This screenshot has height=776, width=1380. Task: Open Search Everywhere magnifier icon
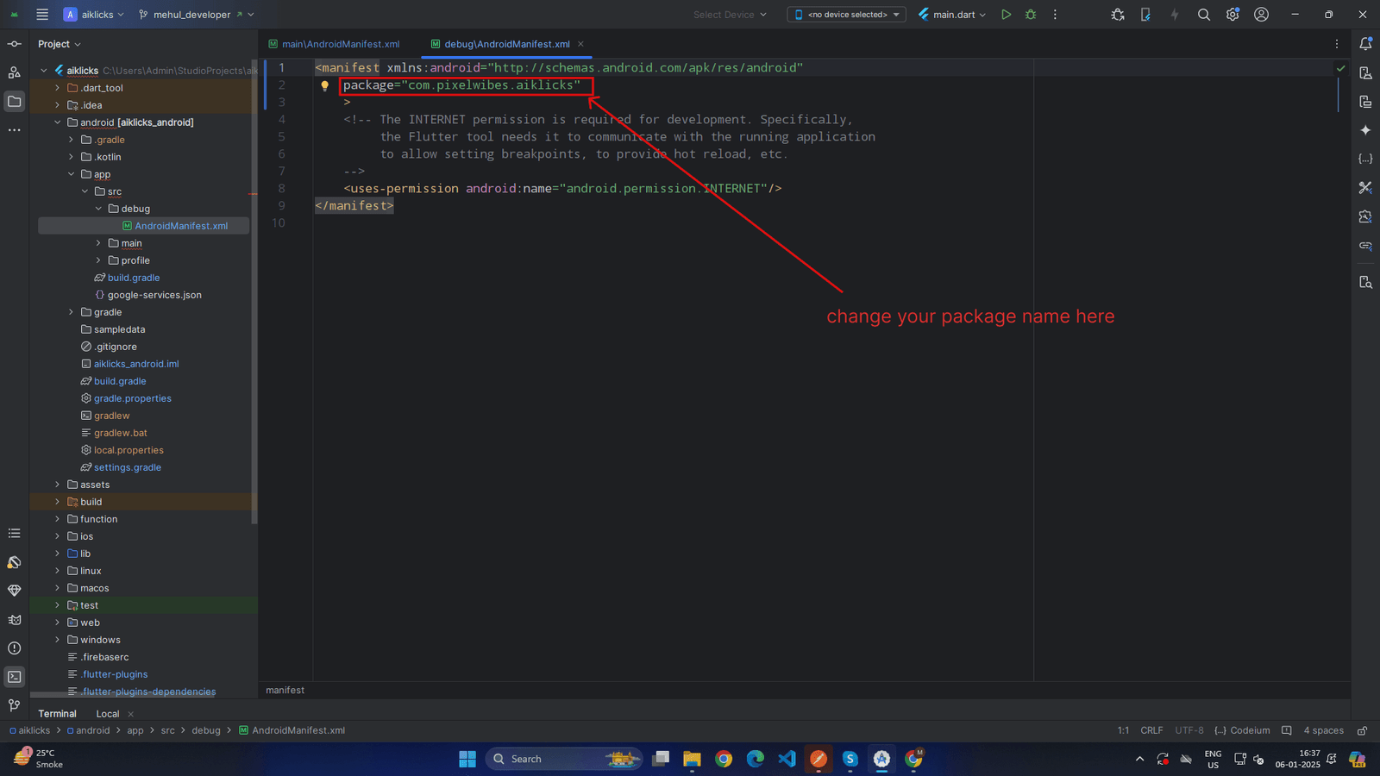click(x=1204, y=15)
